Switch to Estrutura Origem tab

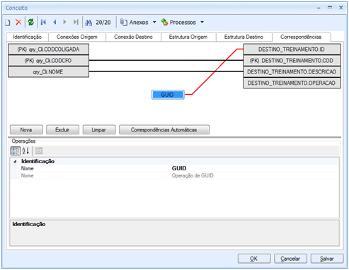coord(188,37)
